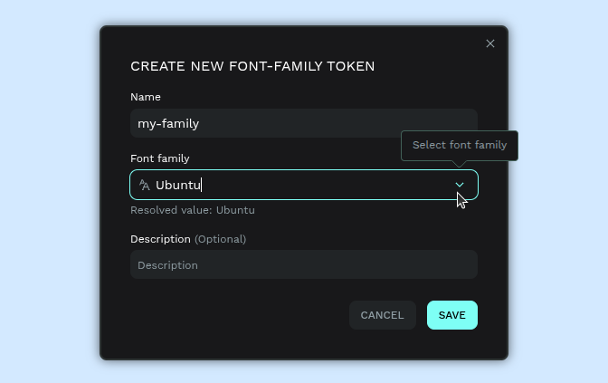
Task: Click the 'Description' label text
Action: click(160, 239)
